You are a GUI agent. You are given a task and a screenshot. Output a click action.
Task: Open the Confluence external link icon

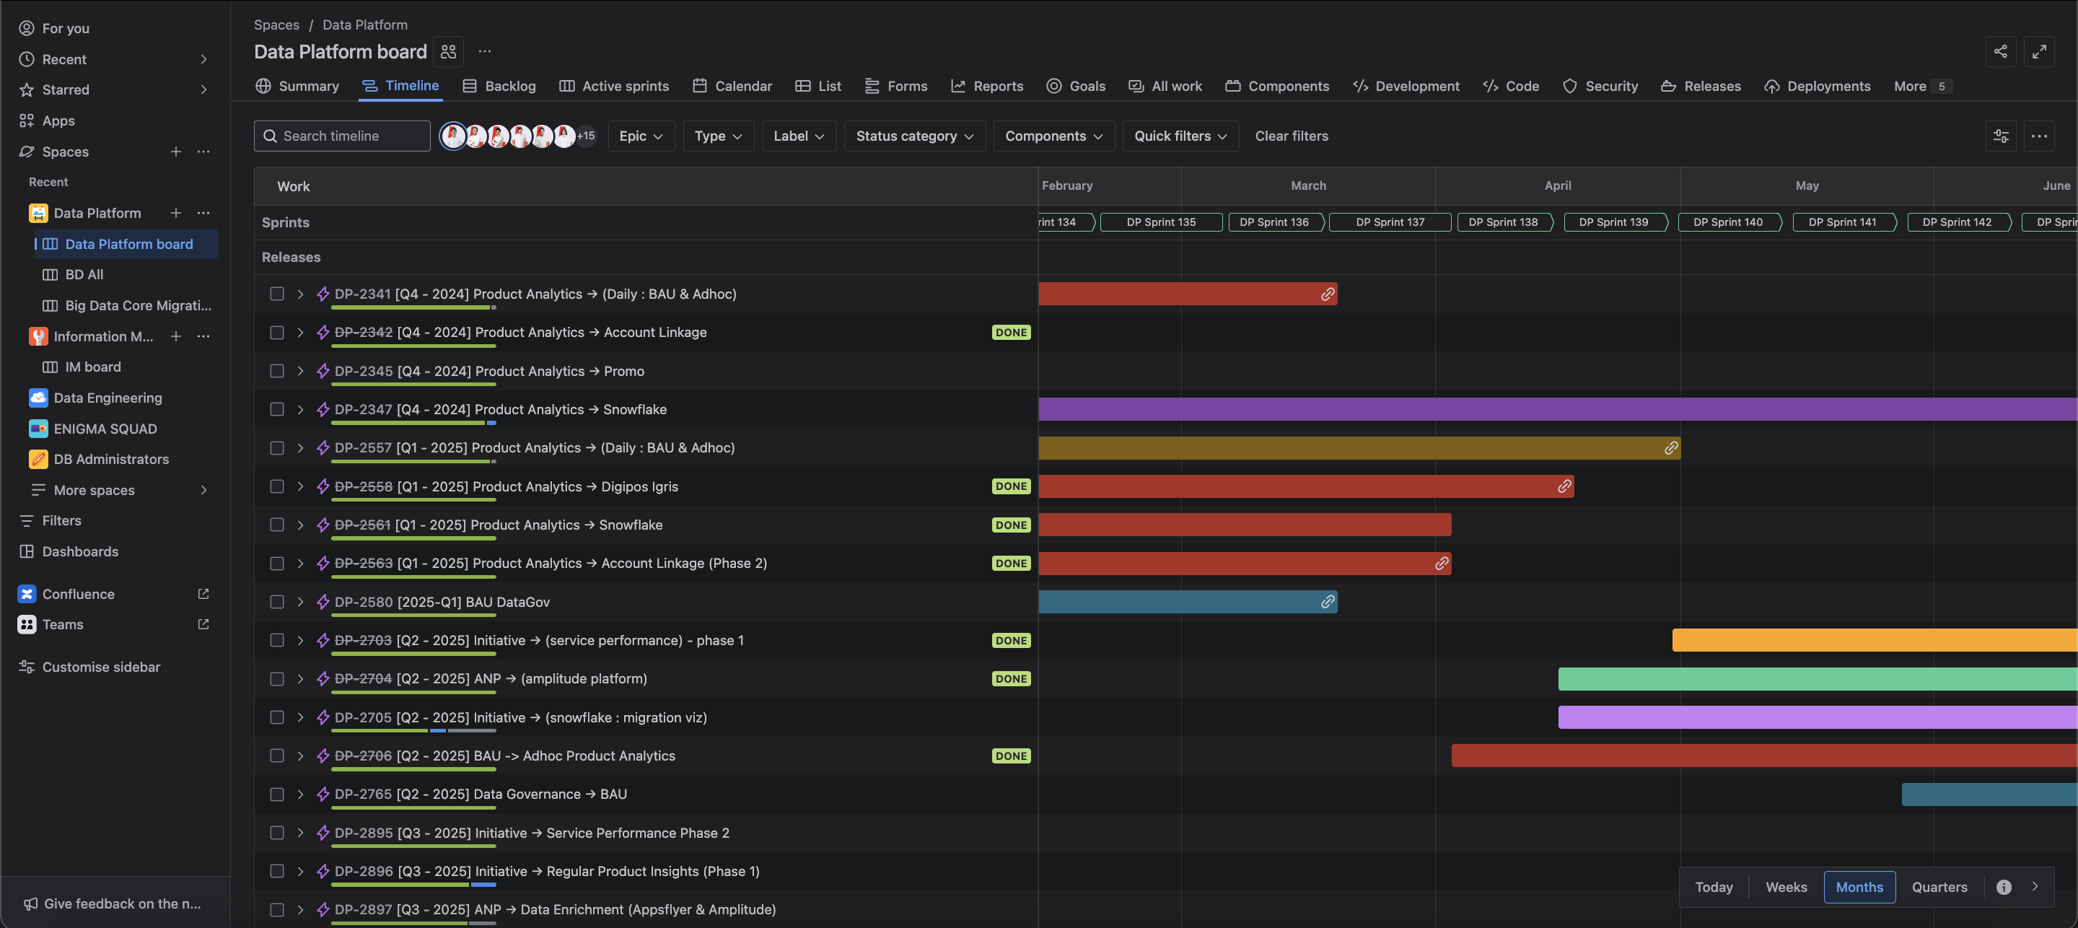click(x=203, y=594)
